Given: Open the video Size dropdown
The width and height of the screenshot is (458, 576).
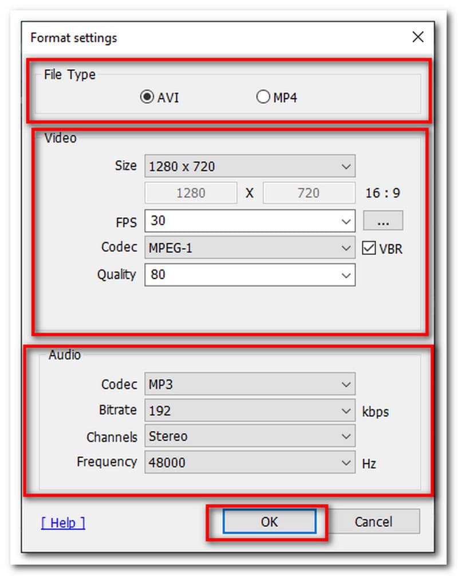Looking at the screenshot, I should pos(250,167).
